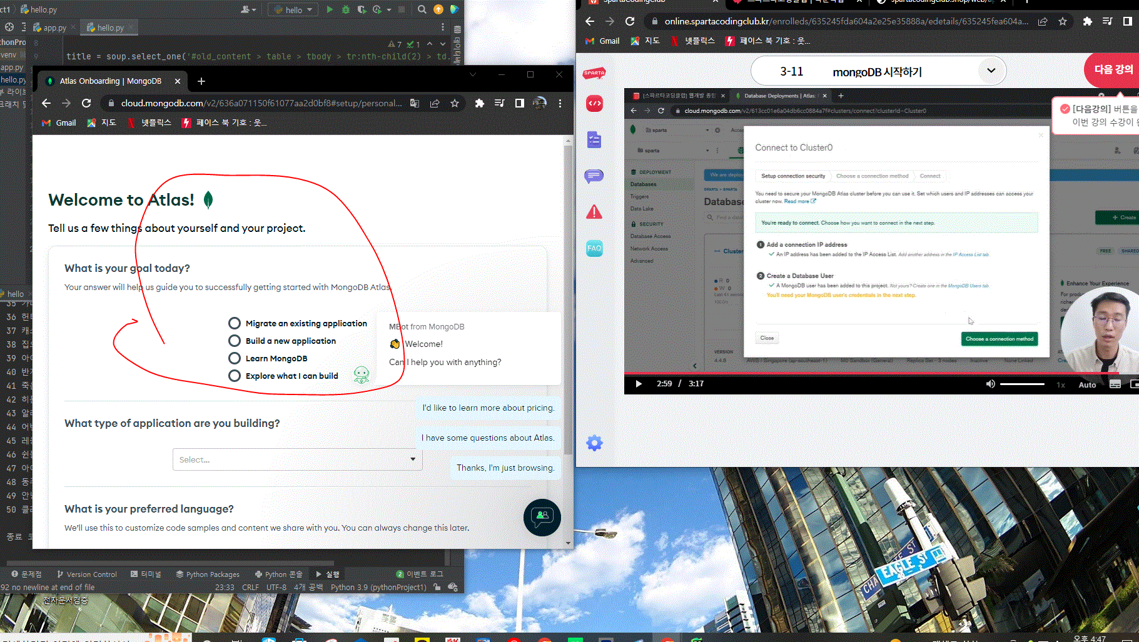The height and width of the screenshot is (642, 1139).
Task: Open the Gmail bookmark in Sparta browser window
Action: pyautogui.click(x=603, y=41)
